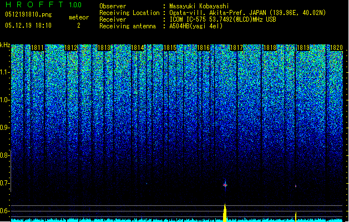Click the 1817 time marker
Viewport: 349px width, 222px height.
(x=236, y=48)
